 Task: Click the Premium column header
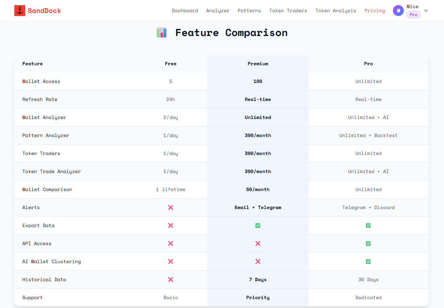(x=258, y=64)
